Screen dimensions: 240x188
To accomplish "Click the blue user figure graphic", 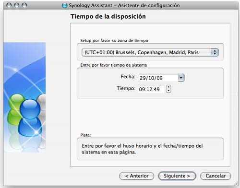I will coord(30,117).
